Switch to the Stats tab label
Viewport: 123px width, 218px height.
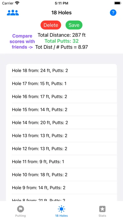click(x=102, y=216)
